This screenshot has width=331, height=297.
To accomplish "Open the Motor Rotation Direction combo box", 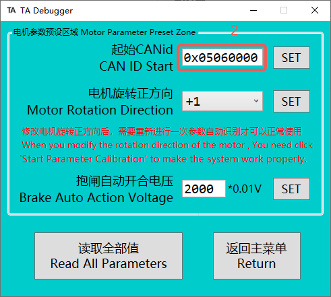I will click(x=222, y=101).
